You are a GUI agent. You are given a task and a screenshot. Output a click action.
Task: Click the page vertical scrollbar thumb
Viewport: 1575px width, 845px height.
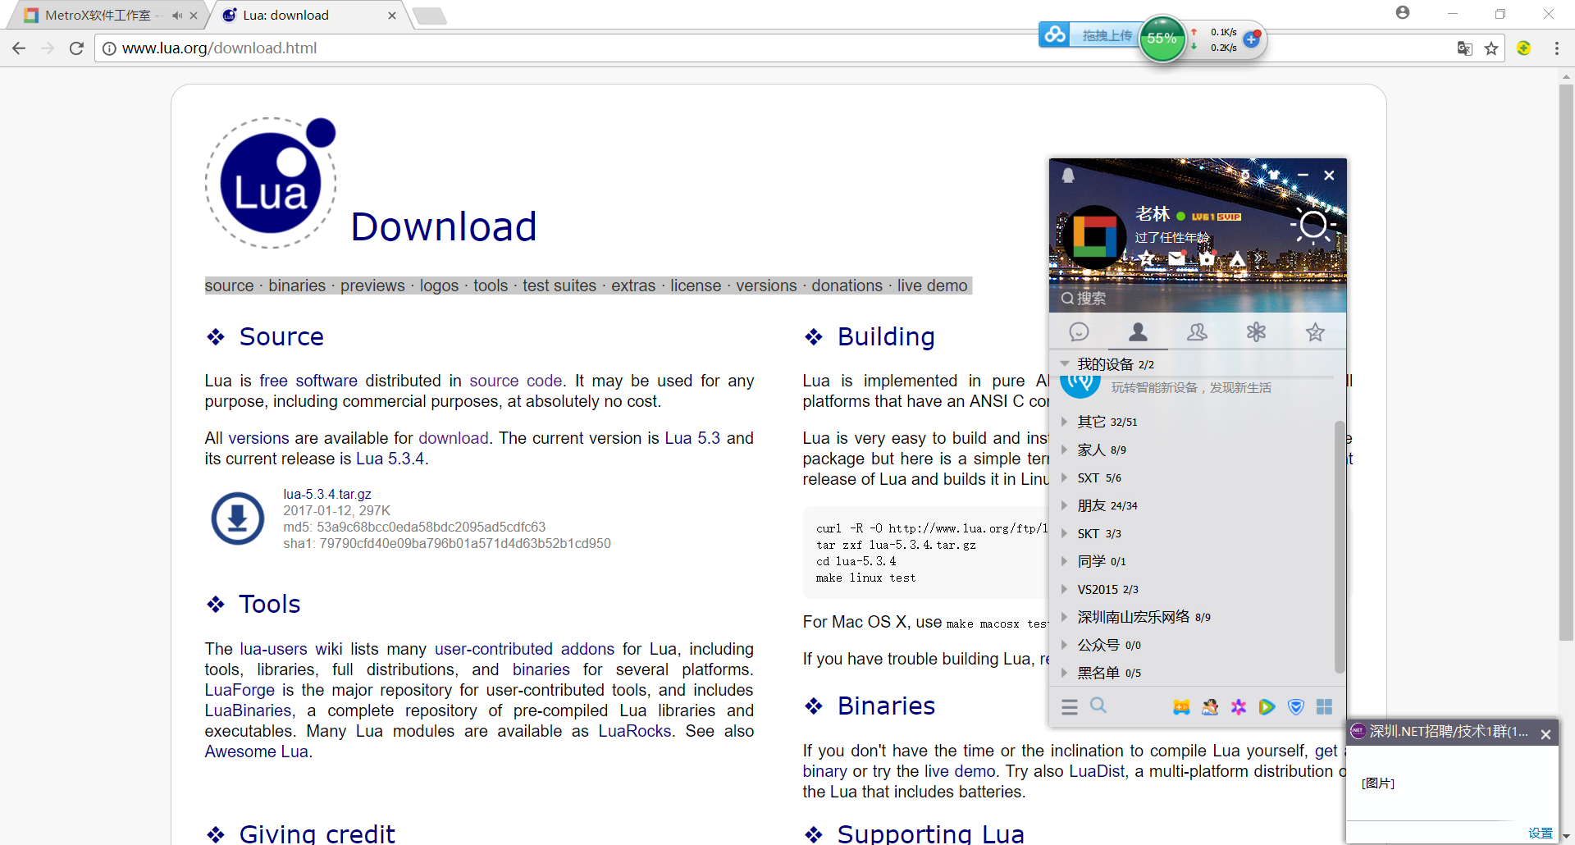[1566, 361]
